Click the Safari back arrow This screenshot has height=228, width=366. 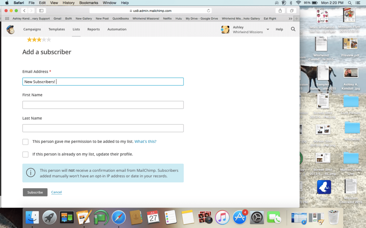click(x=24, y=11)
